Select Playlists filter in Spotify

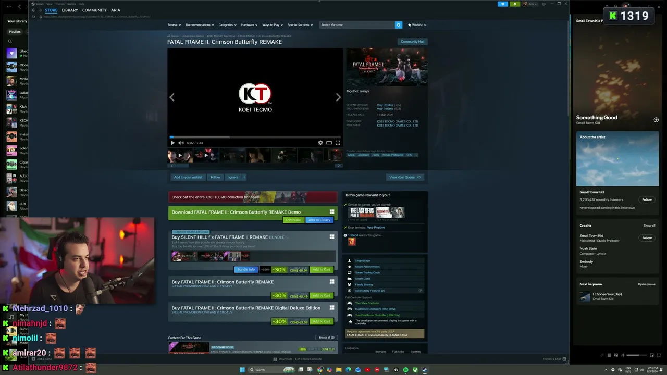tap(15, 32)
